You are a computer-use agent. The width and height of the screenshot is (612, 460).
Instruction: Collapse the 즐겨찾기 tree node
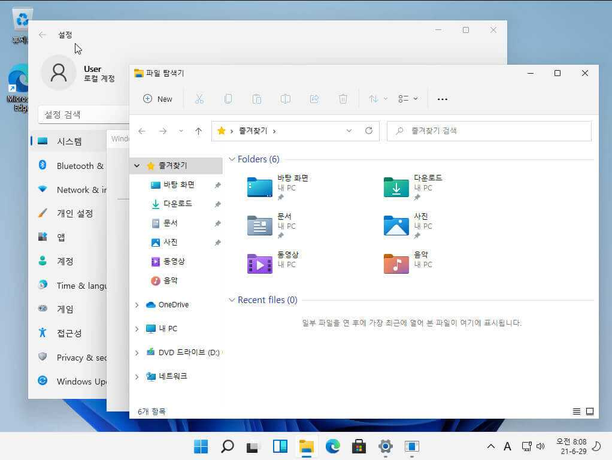pyautogui.click(x=137, y=165)
